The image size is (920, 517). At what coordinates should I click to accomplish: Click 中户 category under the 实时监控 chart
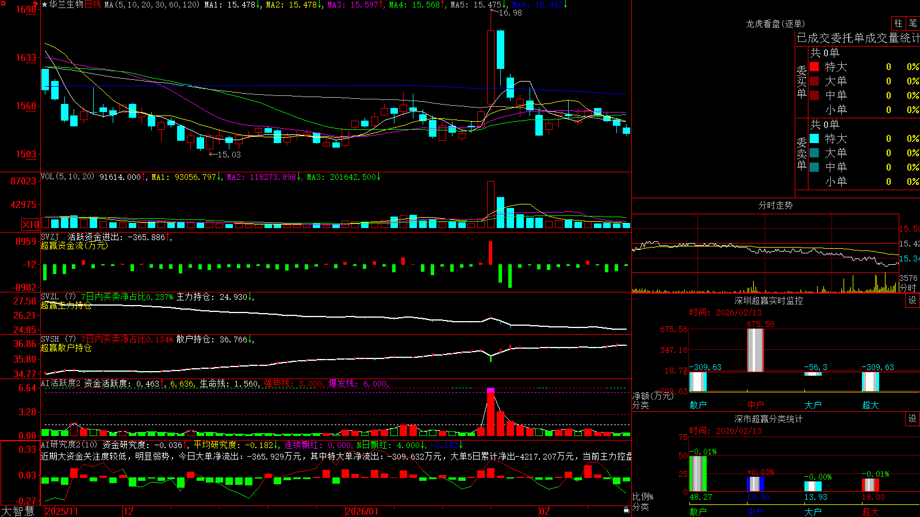(x=756, y=405)
